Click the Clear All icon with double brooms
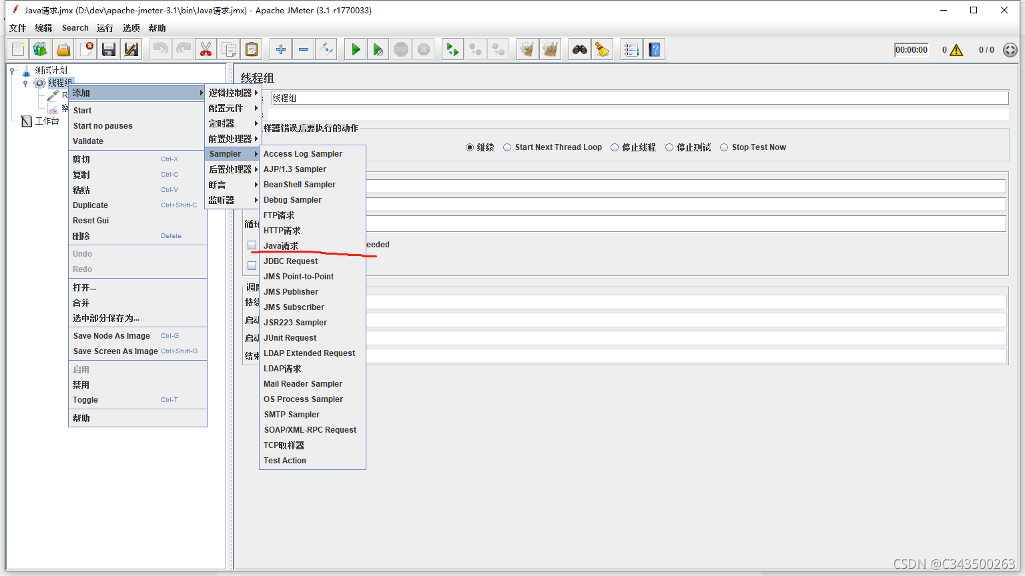 (x=551, y=49)
